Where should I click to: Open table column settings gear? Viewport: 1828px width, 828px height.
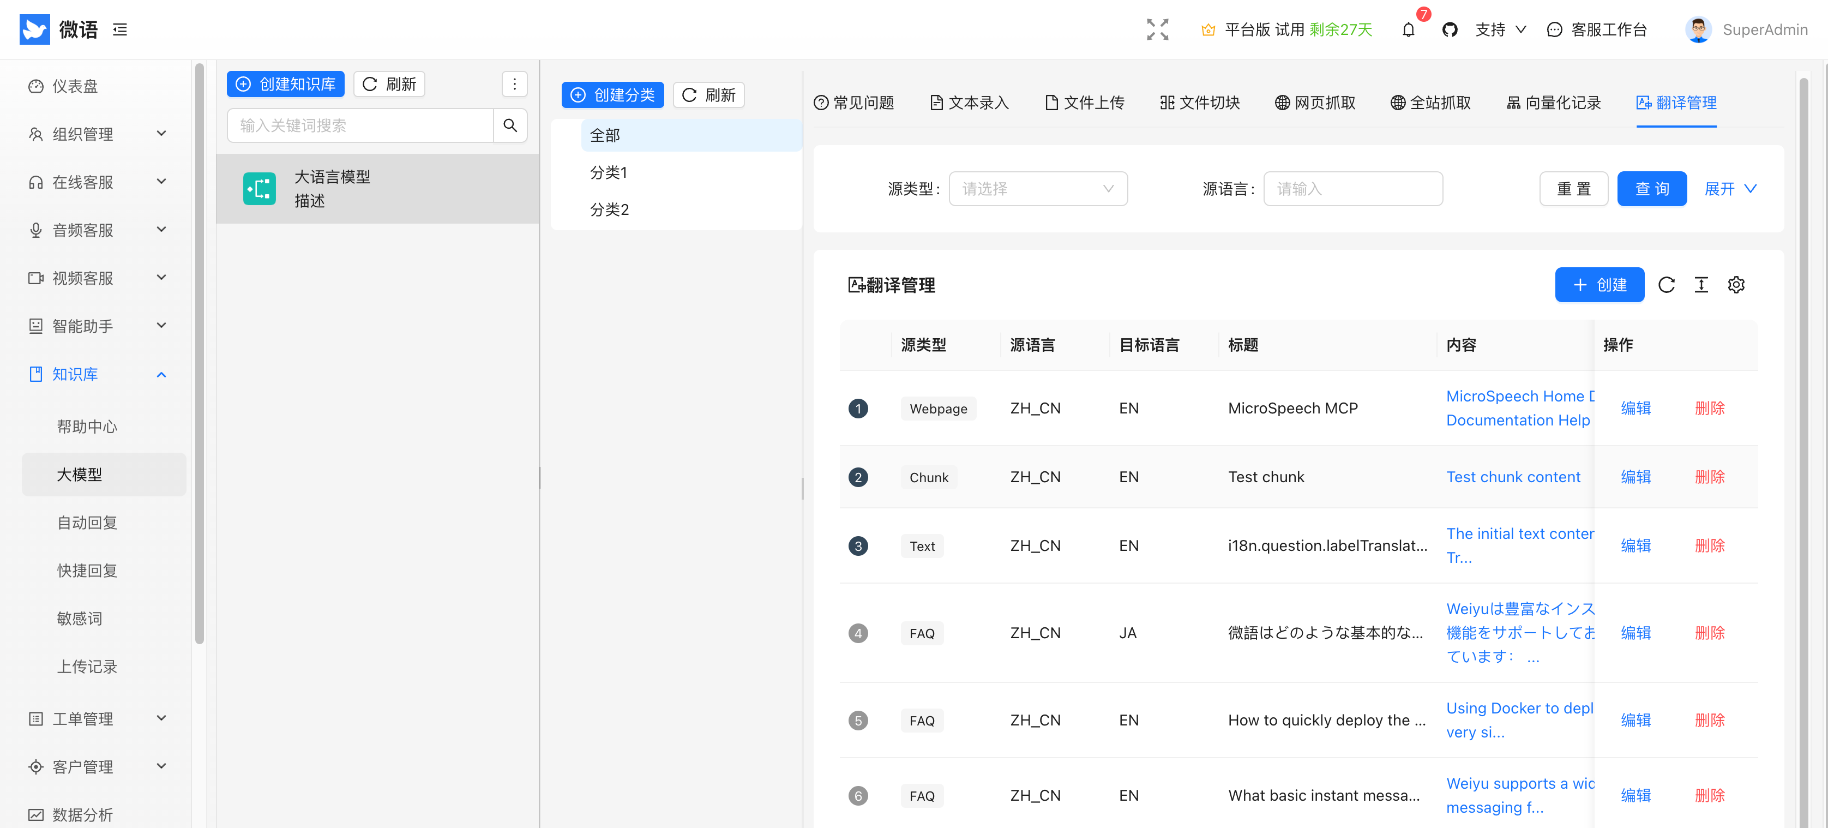pyautogui.click(x=1736, y=285)
